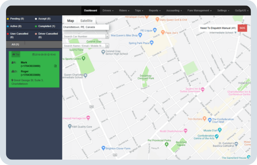Screen dimensions: 257x165
Task: Click the document icon beside rider Mark
Action: [x=56, y=66]
